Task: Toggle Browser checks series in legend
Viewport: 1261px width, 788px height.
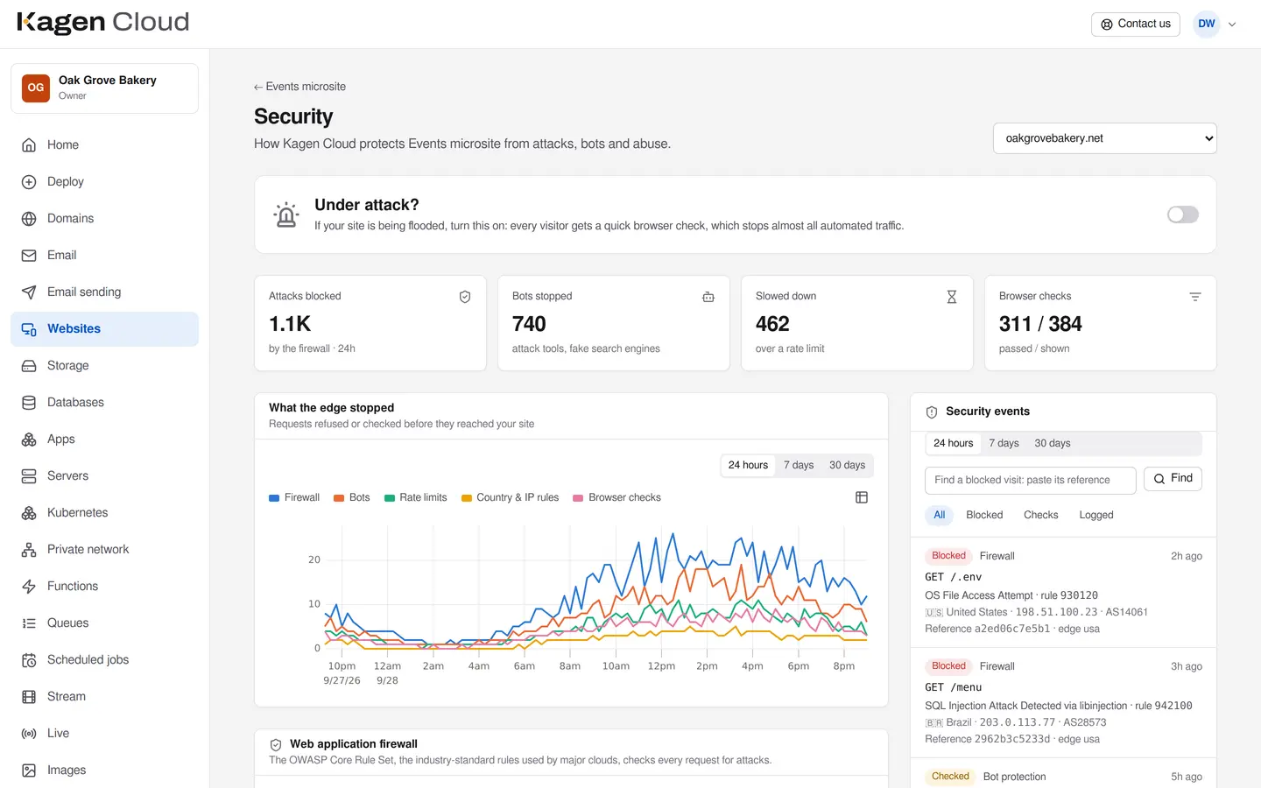Action: click(617, 497)
